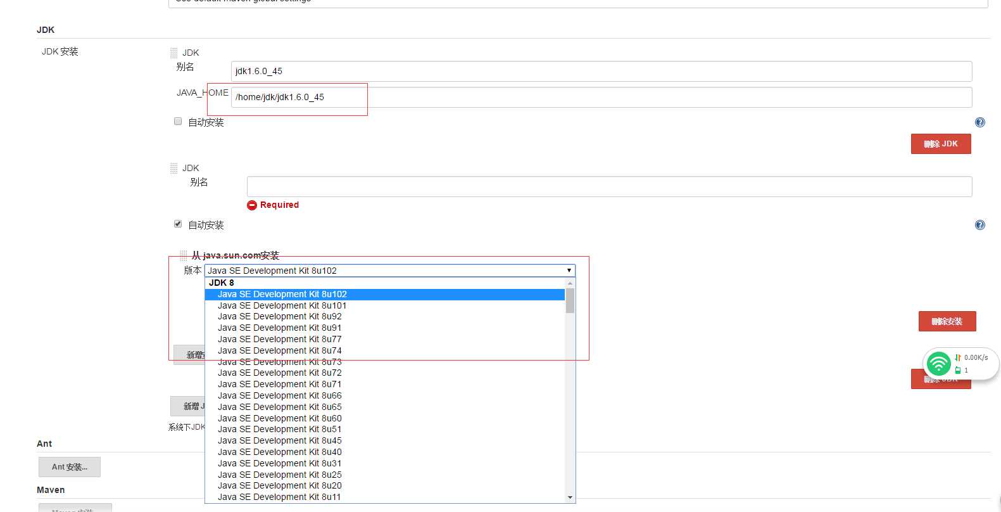Edit the JAVA_HOME path field
This screenshot has height=512, width=1001.
point(601,97)
